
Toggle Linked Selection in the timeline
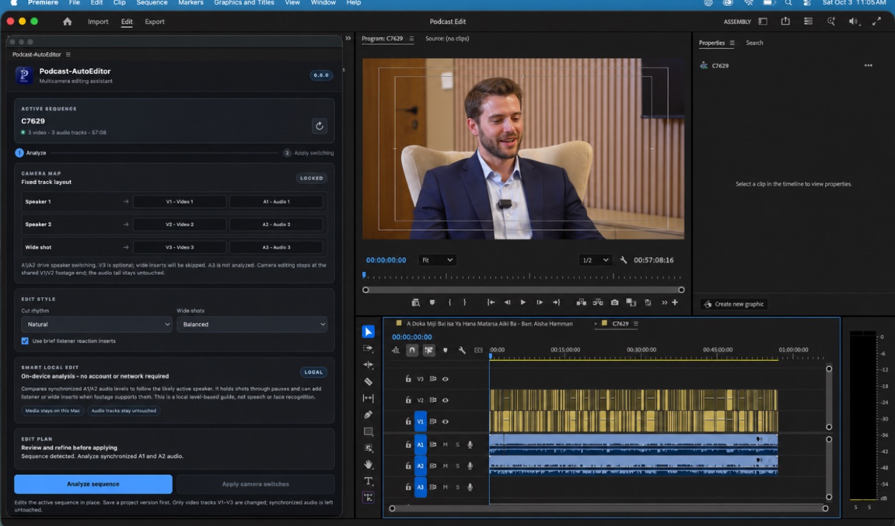coord(429,350)
